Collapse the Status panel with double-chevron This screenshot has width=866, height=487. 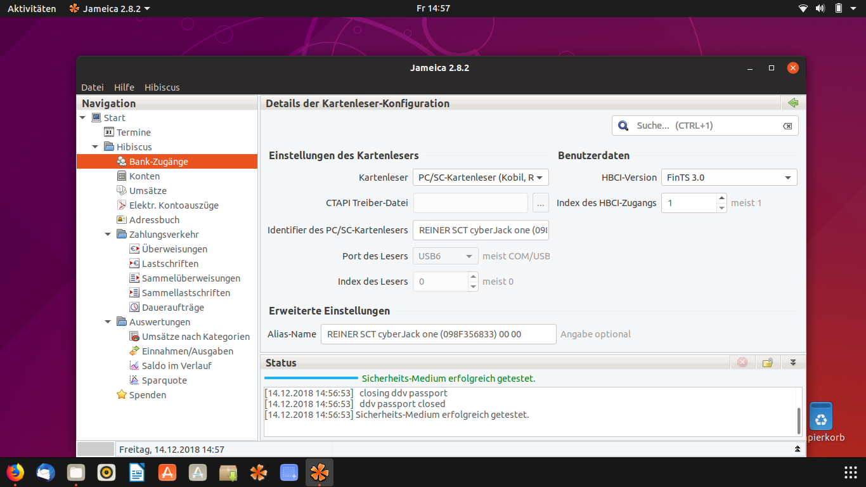coord(792,362)
